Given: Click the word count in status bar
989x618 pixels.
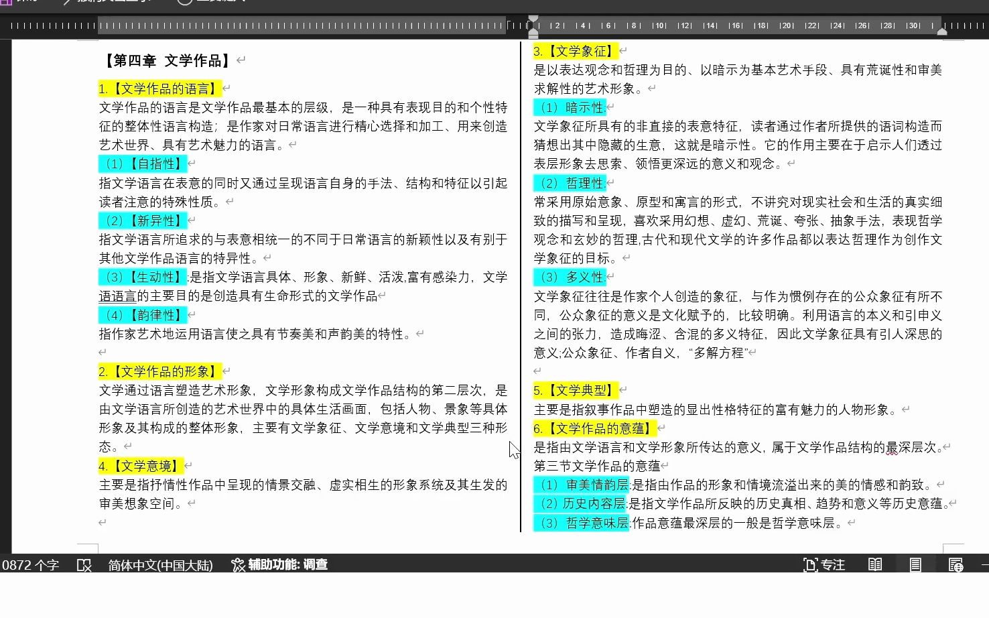Looking at the screenshot, I should click(30, 565).
